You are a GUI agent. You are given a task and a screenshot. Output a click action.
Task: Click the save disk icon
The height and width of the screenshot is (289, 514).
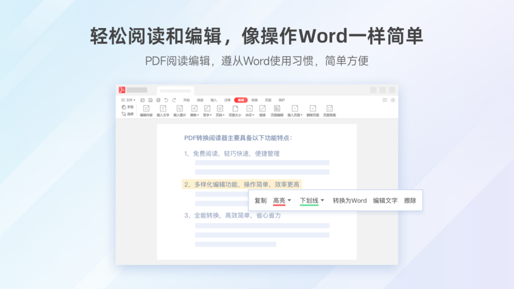coord(151,100)
